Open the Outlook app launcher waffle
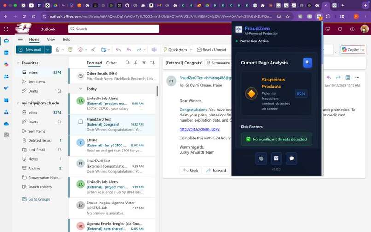The width and height of the screenshot is (371, 232). point(6,29)
